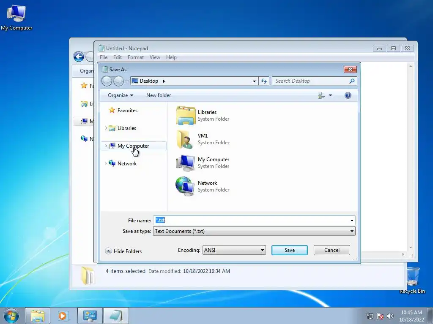Click the VM1 folder name text
Screen dimensions: 433x324
click(x=203, y=135)
